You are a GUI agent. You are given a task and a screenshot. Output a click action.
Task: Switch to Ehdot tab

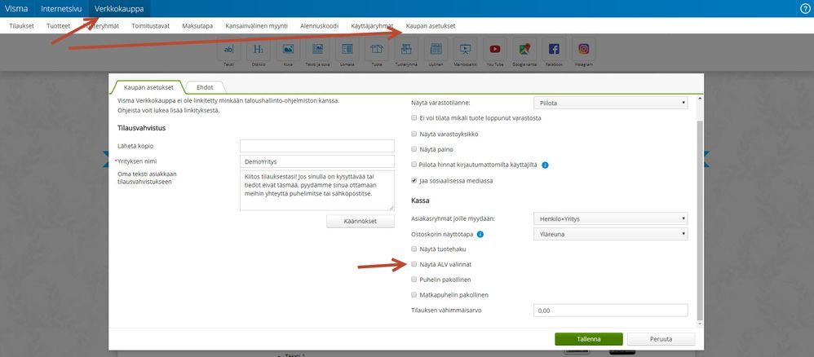205,88
